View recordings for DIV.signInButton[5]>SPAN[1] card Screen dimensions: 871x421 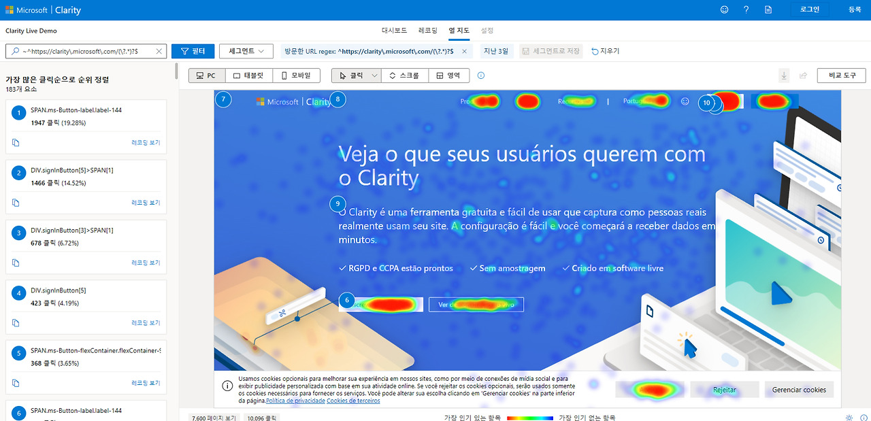pyautogui.click(x=146, y=202)
